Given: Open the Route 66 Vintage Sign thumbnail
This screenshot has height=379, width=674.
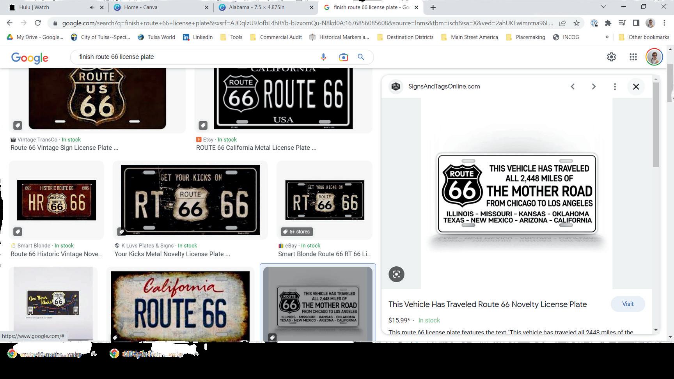Looking at the screenshot, I should point(97,99).
